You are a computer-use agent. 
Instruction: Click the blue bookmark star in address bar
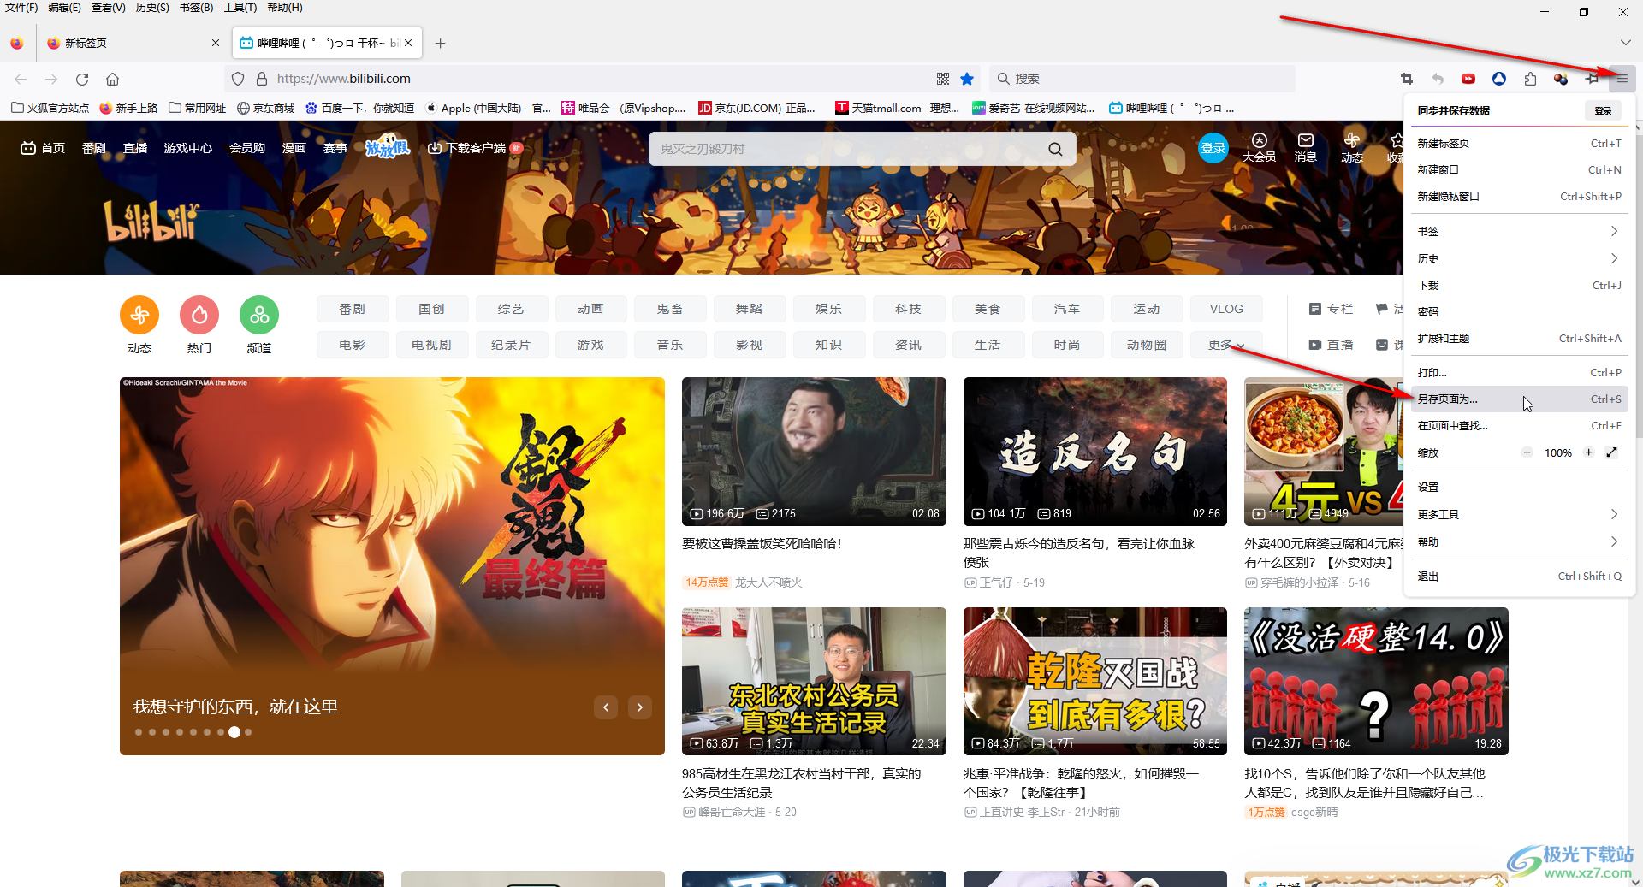click(x=967, y=79)
